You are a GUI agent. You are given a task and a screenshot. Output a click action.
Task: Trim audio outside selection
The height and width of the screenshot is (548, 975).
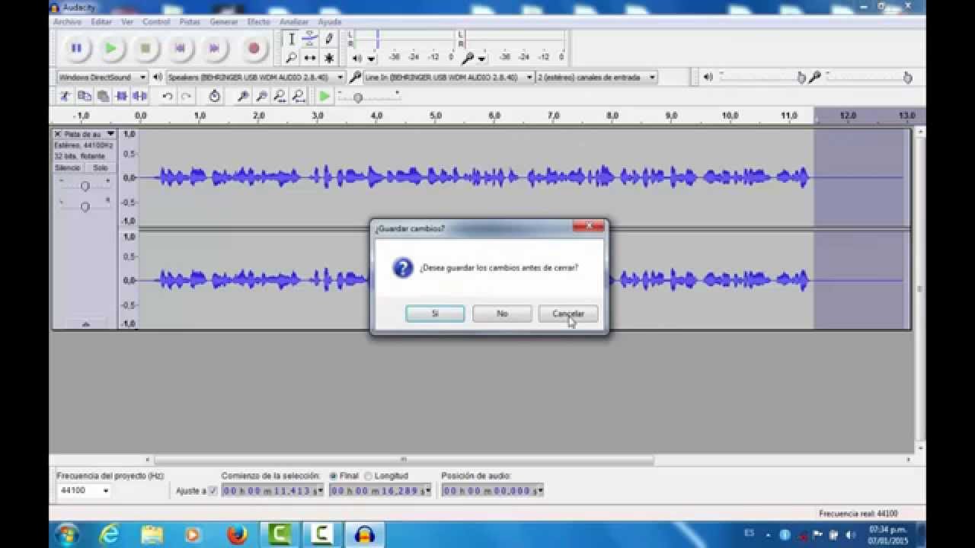[121, 96]
